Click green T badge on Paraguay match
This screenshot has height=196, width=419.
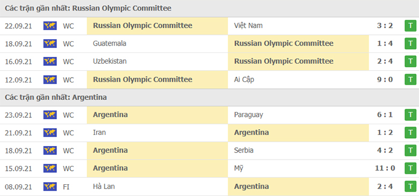pyautogui.click(x=410, y=115)
